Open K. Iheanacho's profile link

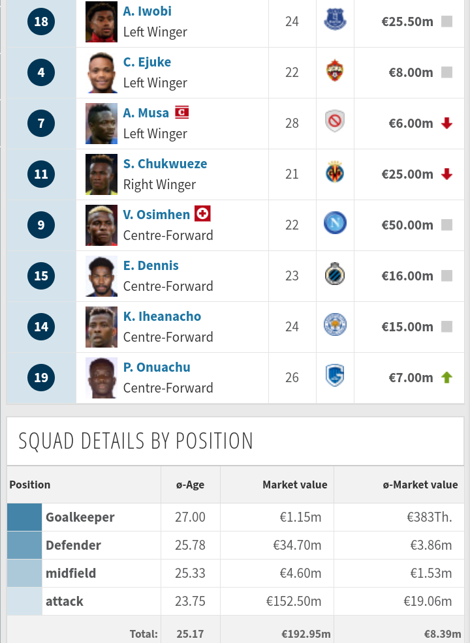tap(162, 316)
